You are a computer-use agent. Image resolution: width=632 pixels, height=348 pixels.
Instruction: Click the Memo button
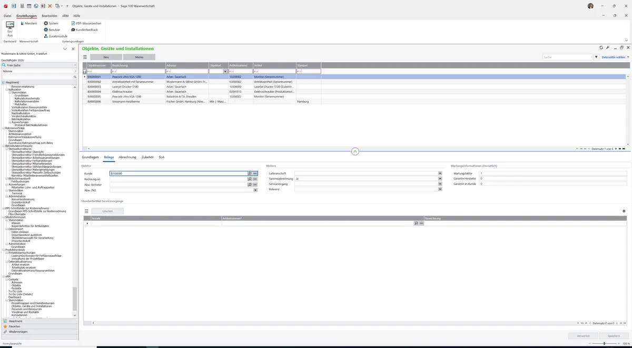(139, 57)
